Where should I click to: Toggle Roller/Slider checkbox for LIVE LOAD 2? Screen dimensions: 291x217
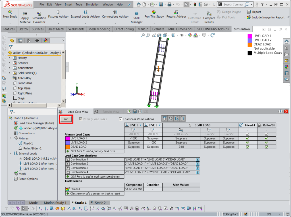pos(267,143)
